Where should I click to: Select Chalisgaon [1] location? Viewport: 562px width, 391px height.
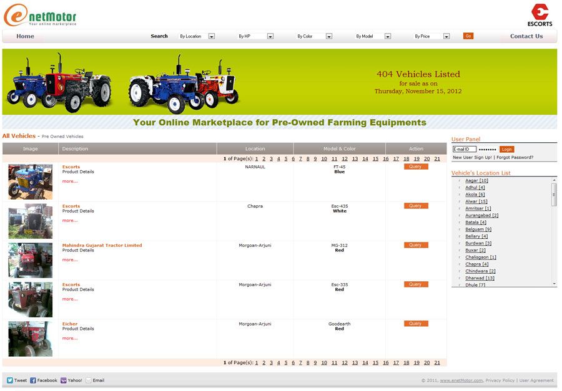481,257
